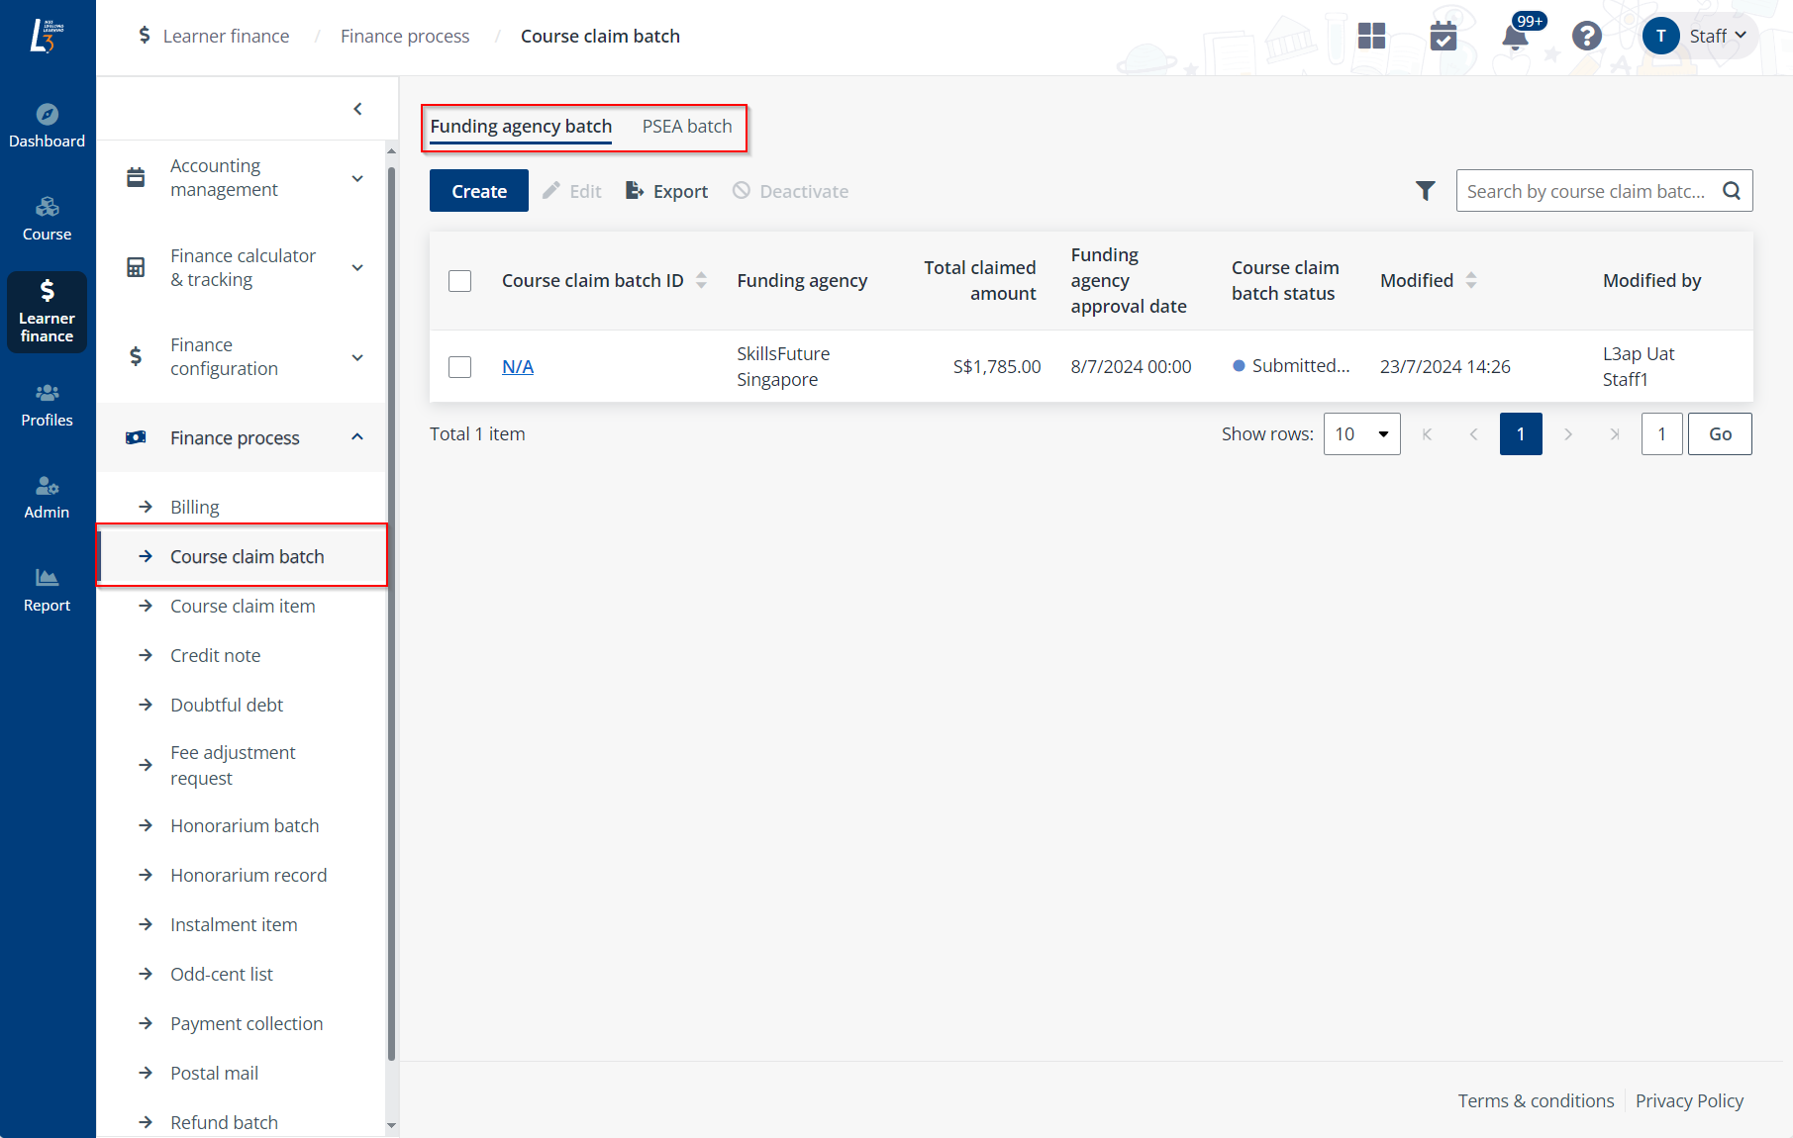Click the search magnifier icon
This screenshot has width=1793, height=1138.
click(x=1731, y=191)
